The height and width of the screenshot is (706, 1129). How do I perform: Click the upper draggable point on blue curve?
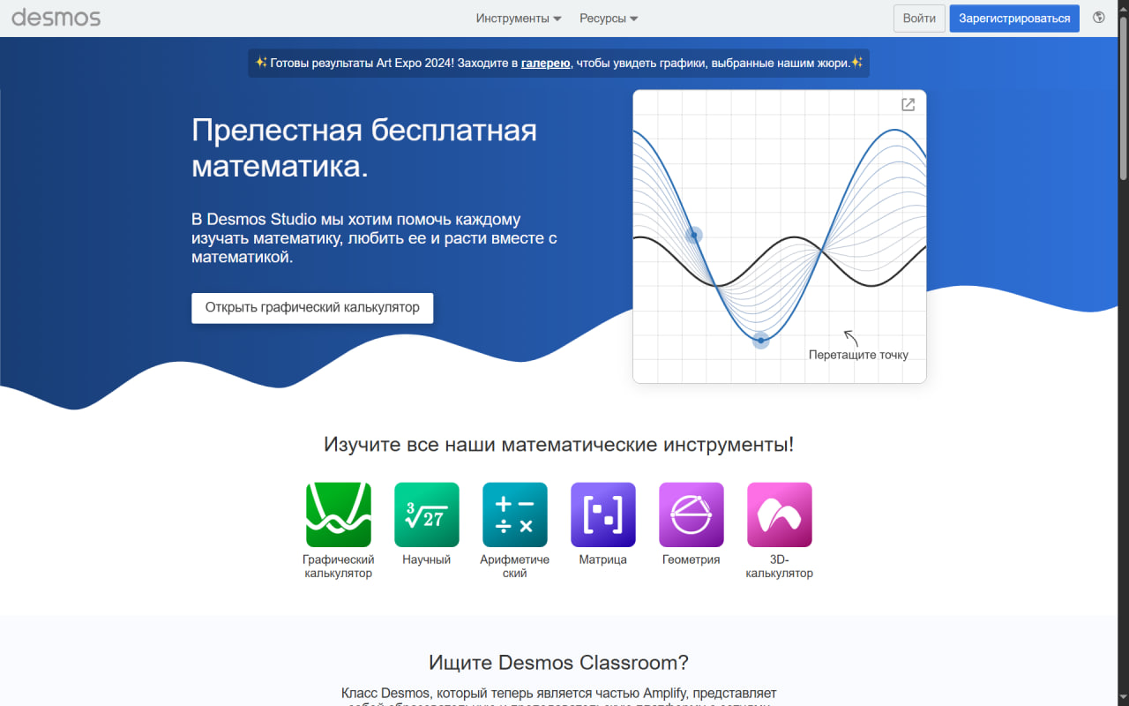tap(694, 235)
